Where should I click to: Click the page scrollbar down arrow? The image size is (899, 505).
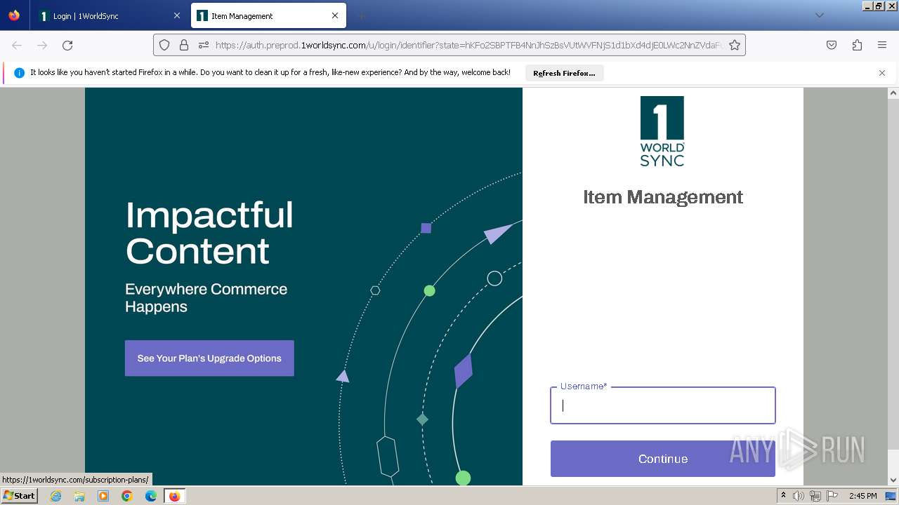(x=893, y=480)
